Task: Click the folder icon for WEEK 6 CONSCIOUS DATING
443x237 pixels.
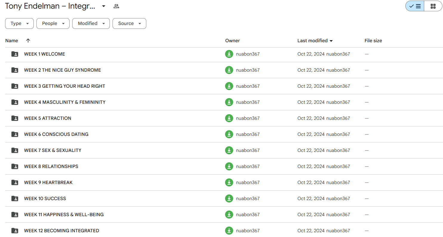Action: point(15,134)
